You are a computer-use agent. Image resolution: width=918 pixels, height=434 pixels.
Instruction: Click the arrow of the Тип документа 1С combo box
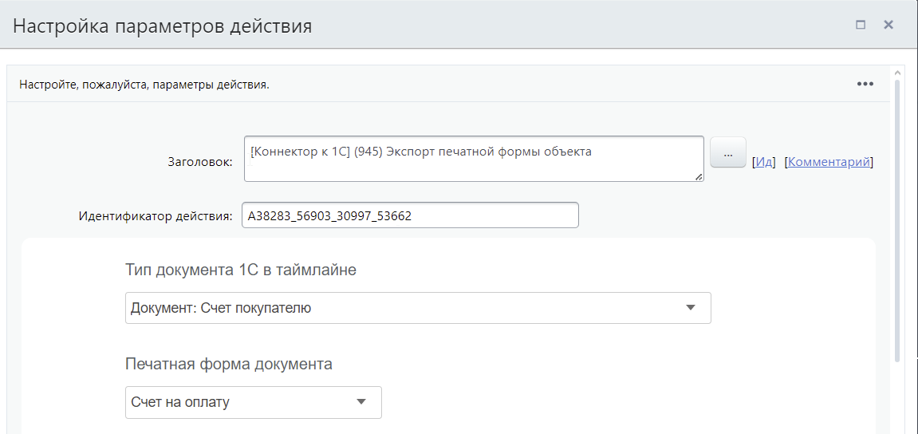(691, 308)
